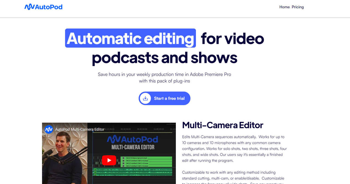Click the download icon inside the trial button
This screenshot has width=350, height=184.
point(145,98)
